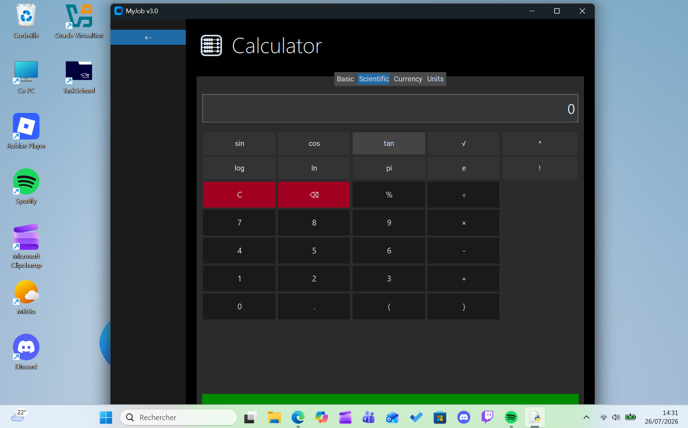Screen dimensions: 688x428
Task: Clear the display with the C button
Action: pos(239,195)
